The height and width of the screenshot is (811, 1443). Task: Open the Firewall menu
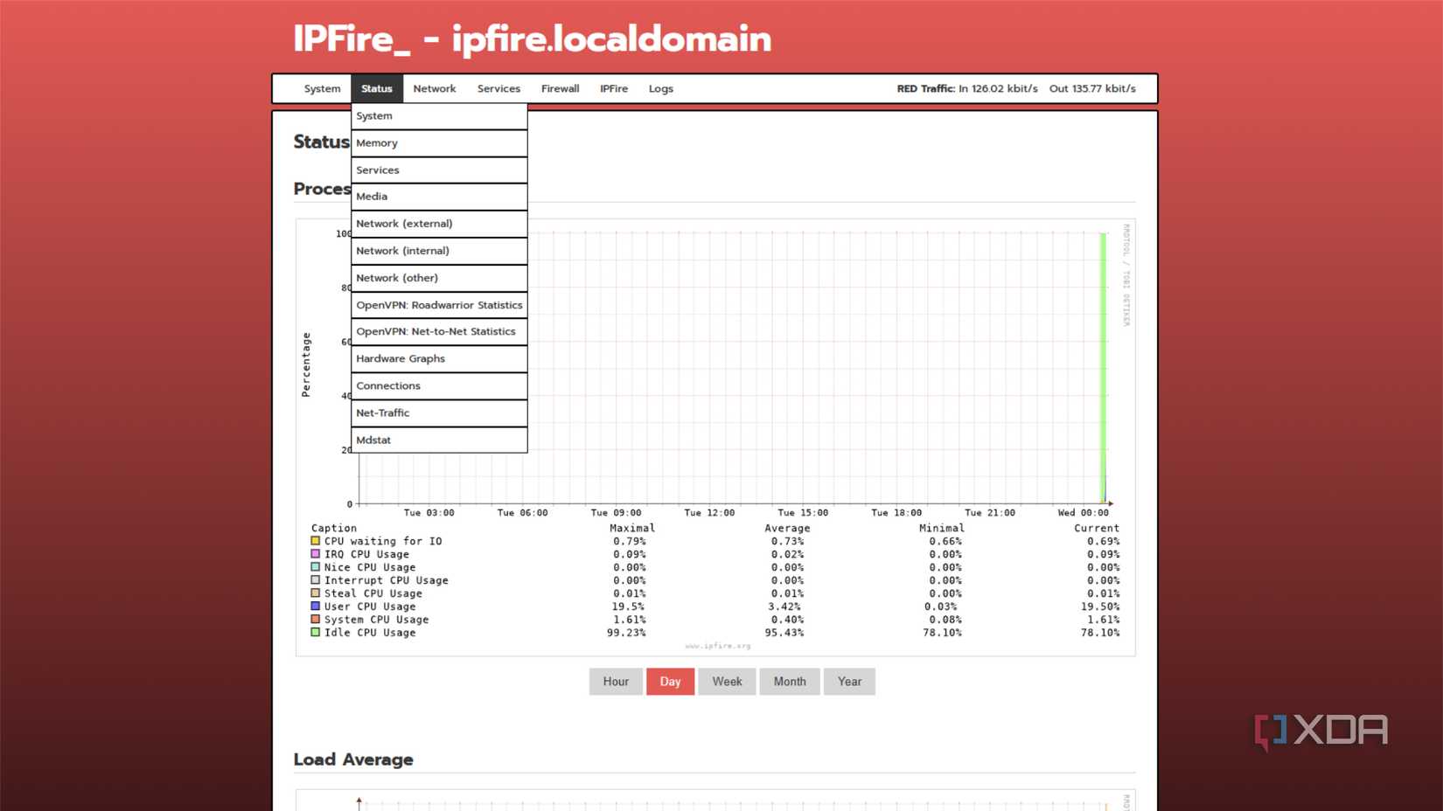pos(560,88)
